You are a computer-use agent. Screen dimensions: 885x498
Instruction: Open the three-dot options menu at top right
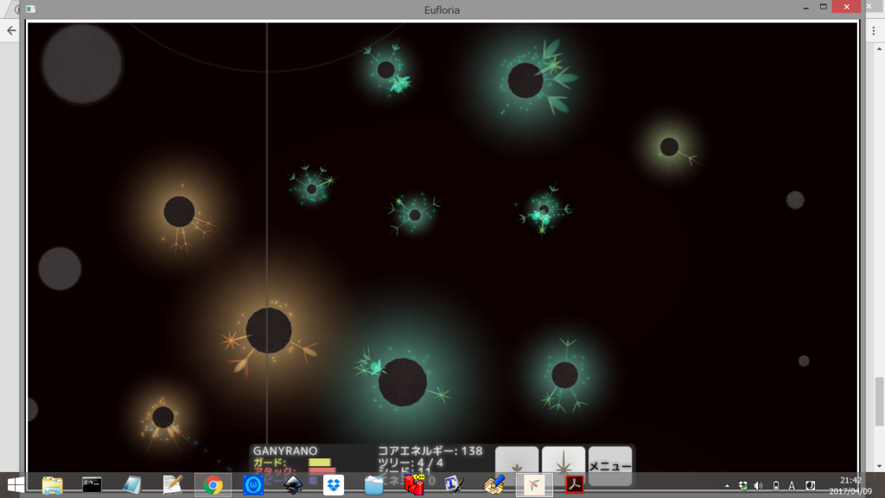coord(874,31)
